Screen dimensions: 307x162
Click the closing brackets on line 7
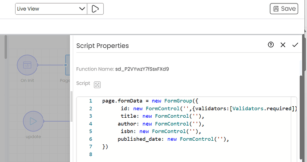tap(105, 147)
